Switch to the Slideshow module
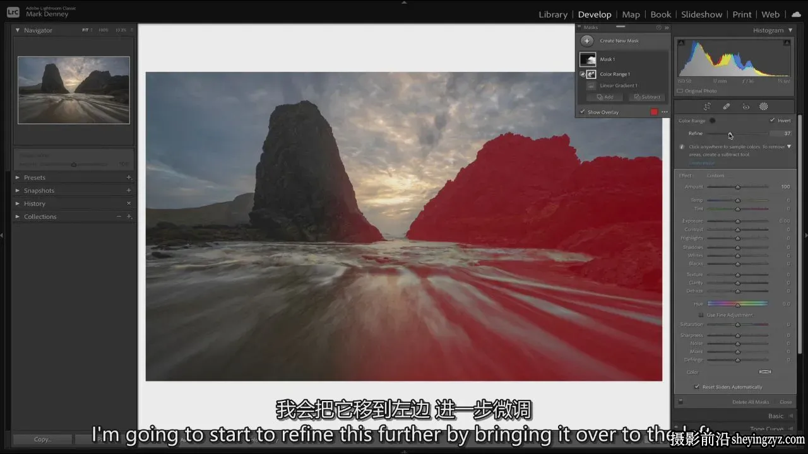Screen dimensions: 808x454 point(701,15)
